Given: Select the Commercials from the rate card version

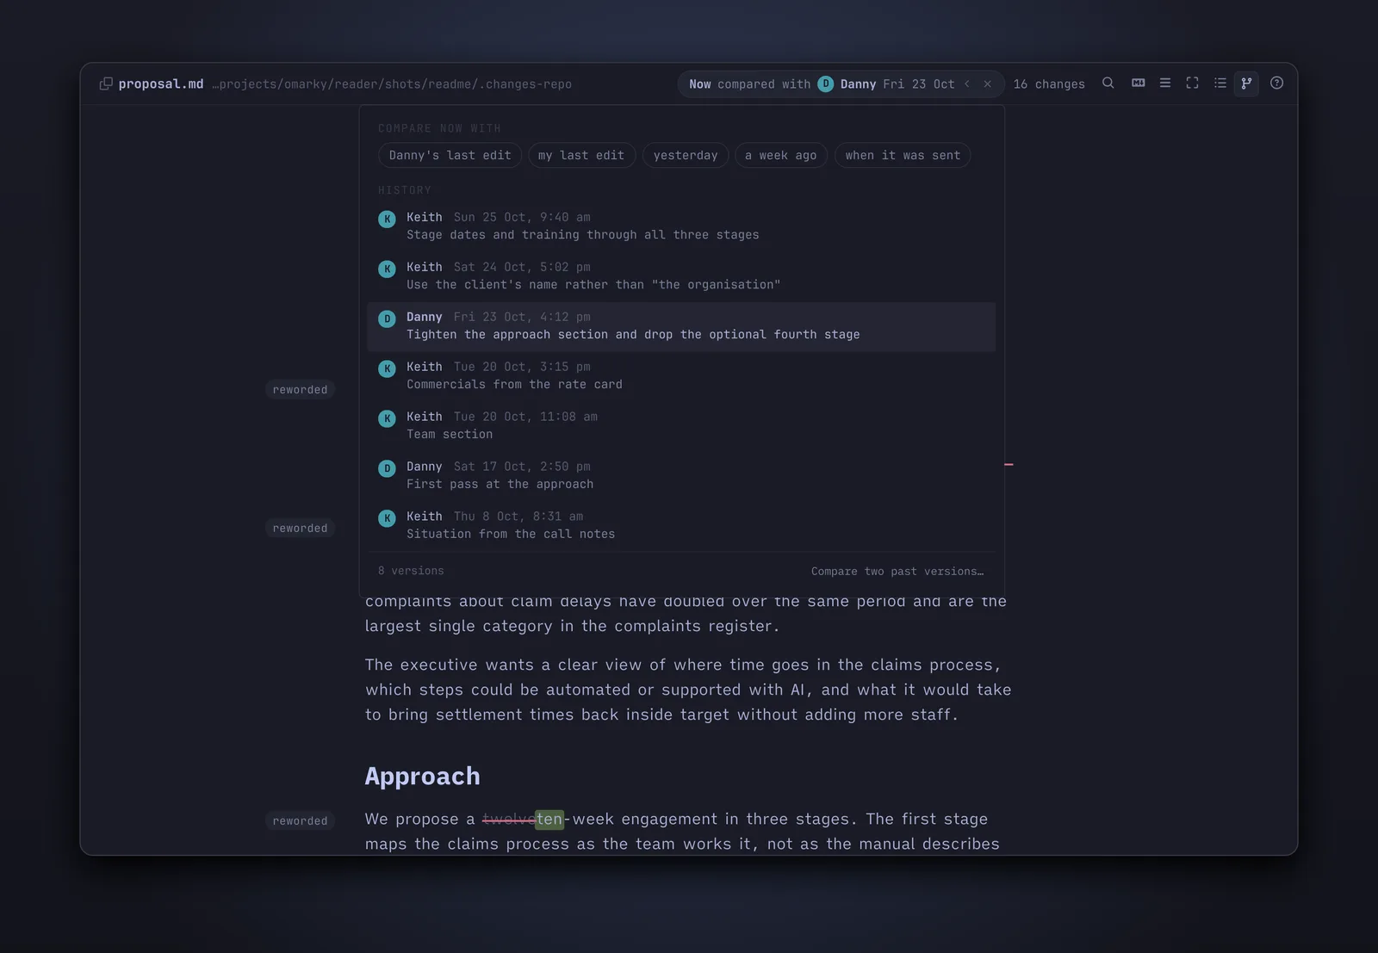Looking at the screenshot, I should pos(681,375).
